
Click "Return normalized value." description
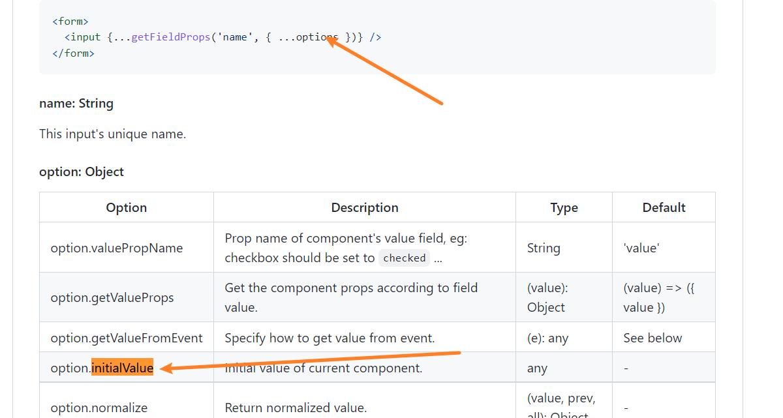pyautogui.click(x=296, y=408)
